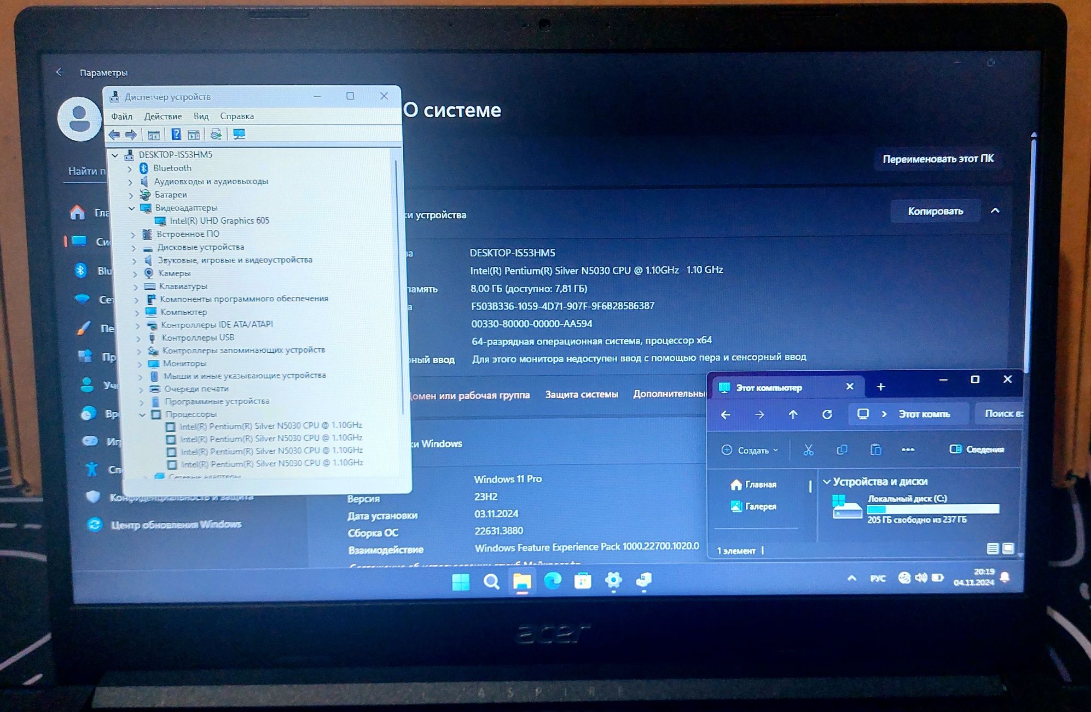Viewport: 1091px width, 712px height.
Task: Open Файл menu in Device Manager
Action: pos(122,116)
